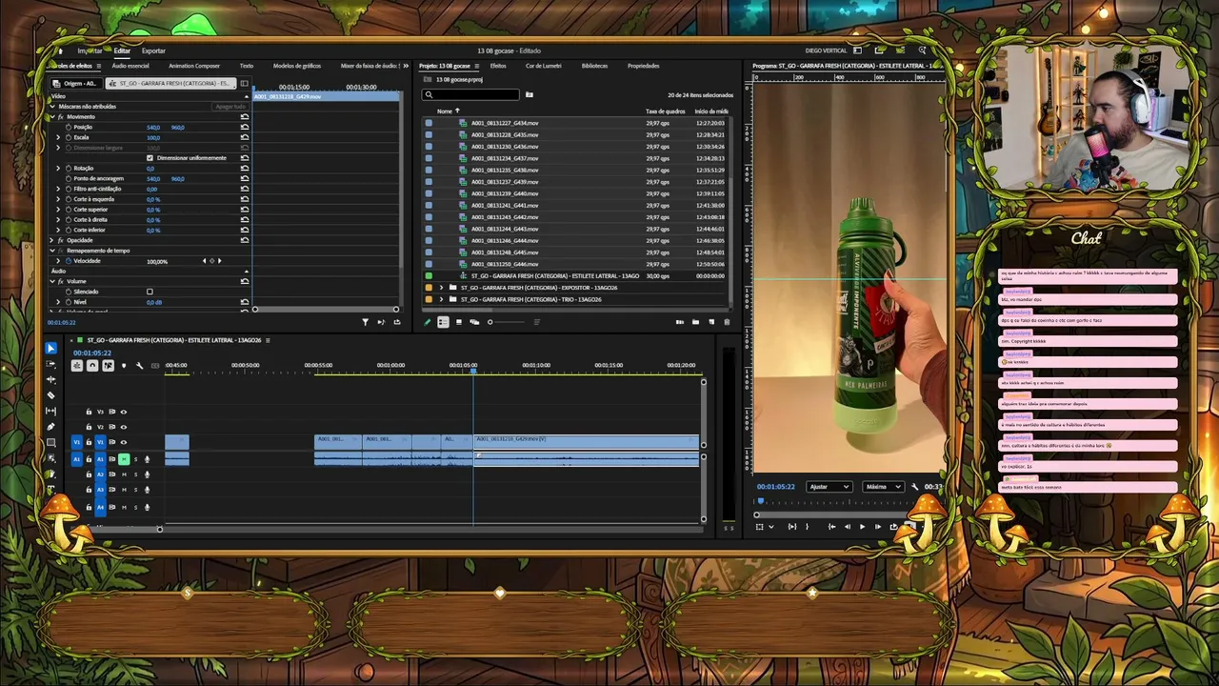Select the Selection tool in the timeline toolbar
The image size is (1219, 686).
coord(50,348)
